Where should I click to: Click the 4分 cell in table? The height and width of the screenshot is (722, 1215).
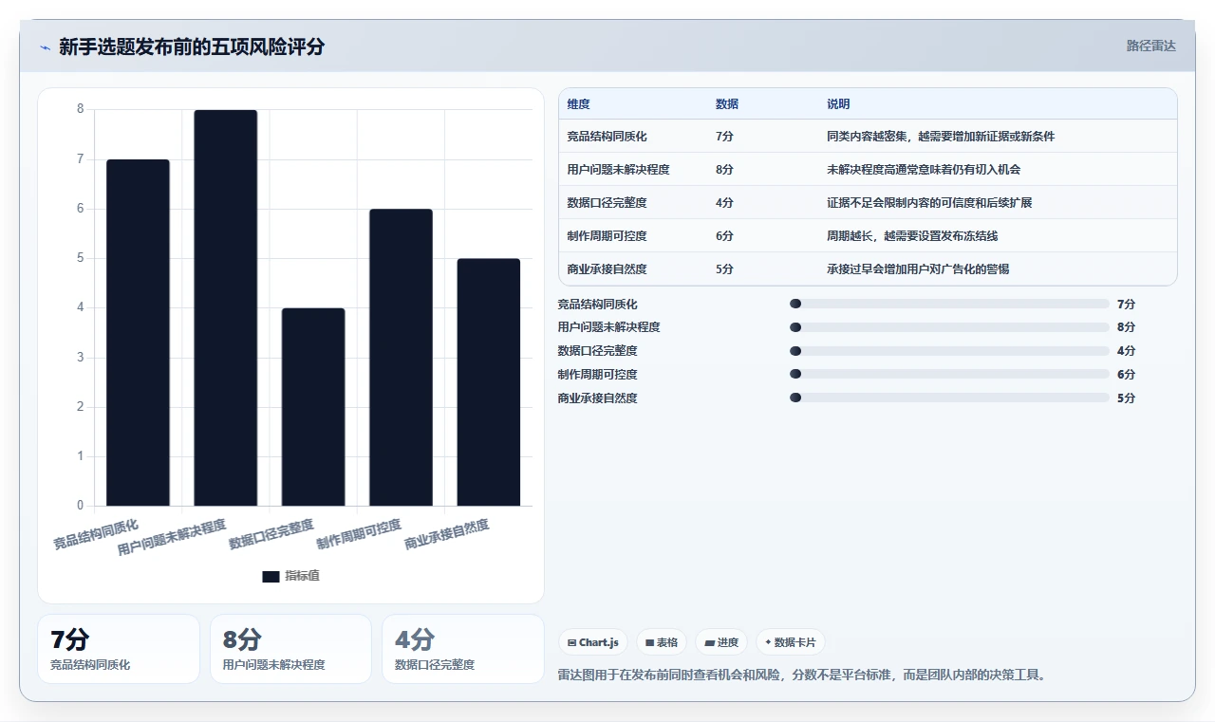coord(724,203)
